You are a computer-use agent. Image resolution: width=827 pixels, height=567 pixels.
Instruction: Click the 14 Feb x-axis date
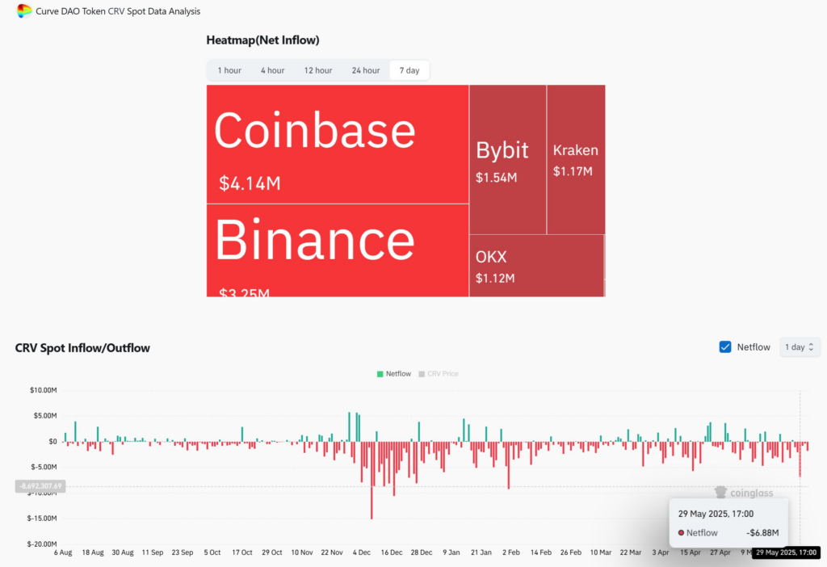(540, 552)
